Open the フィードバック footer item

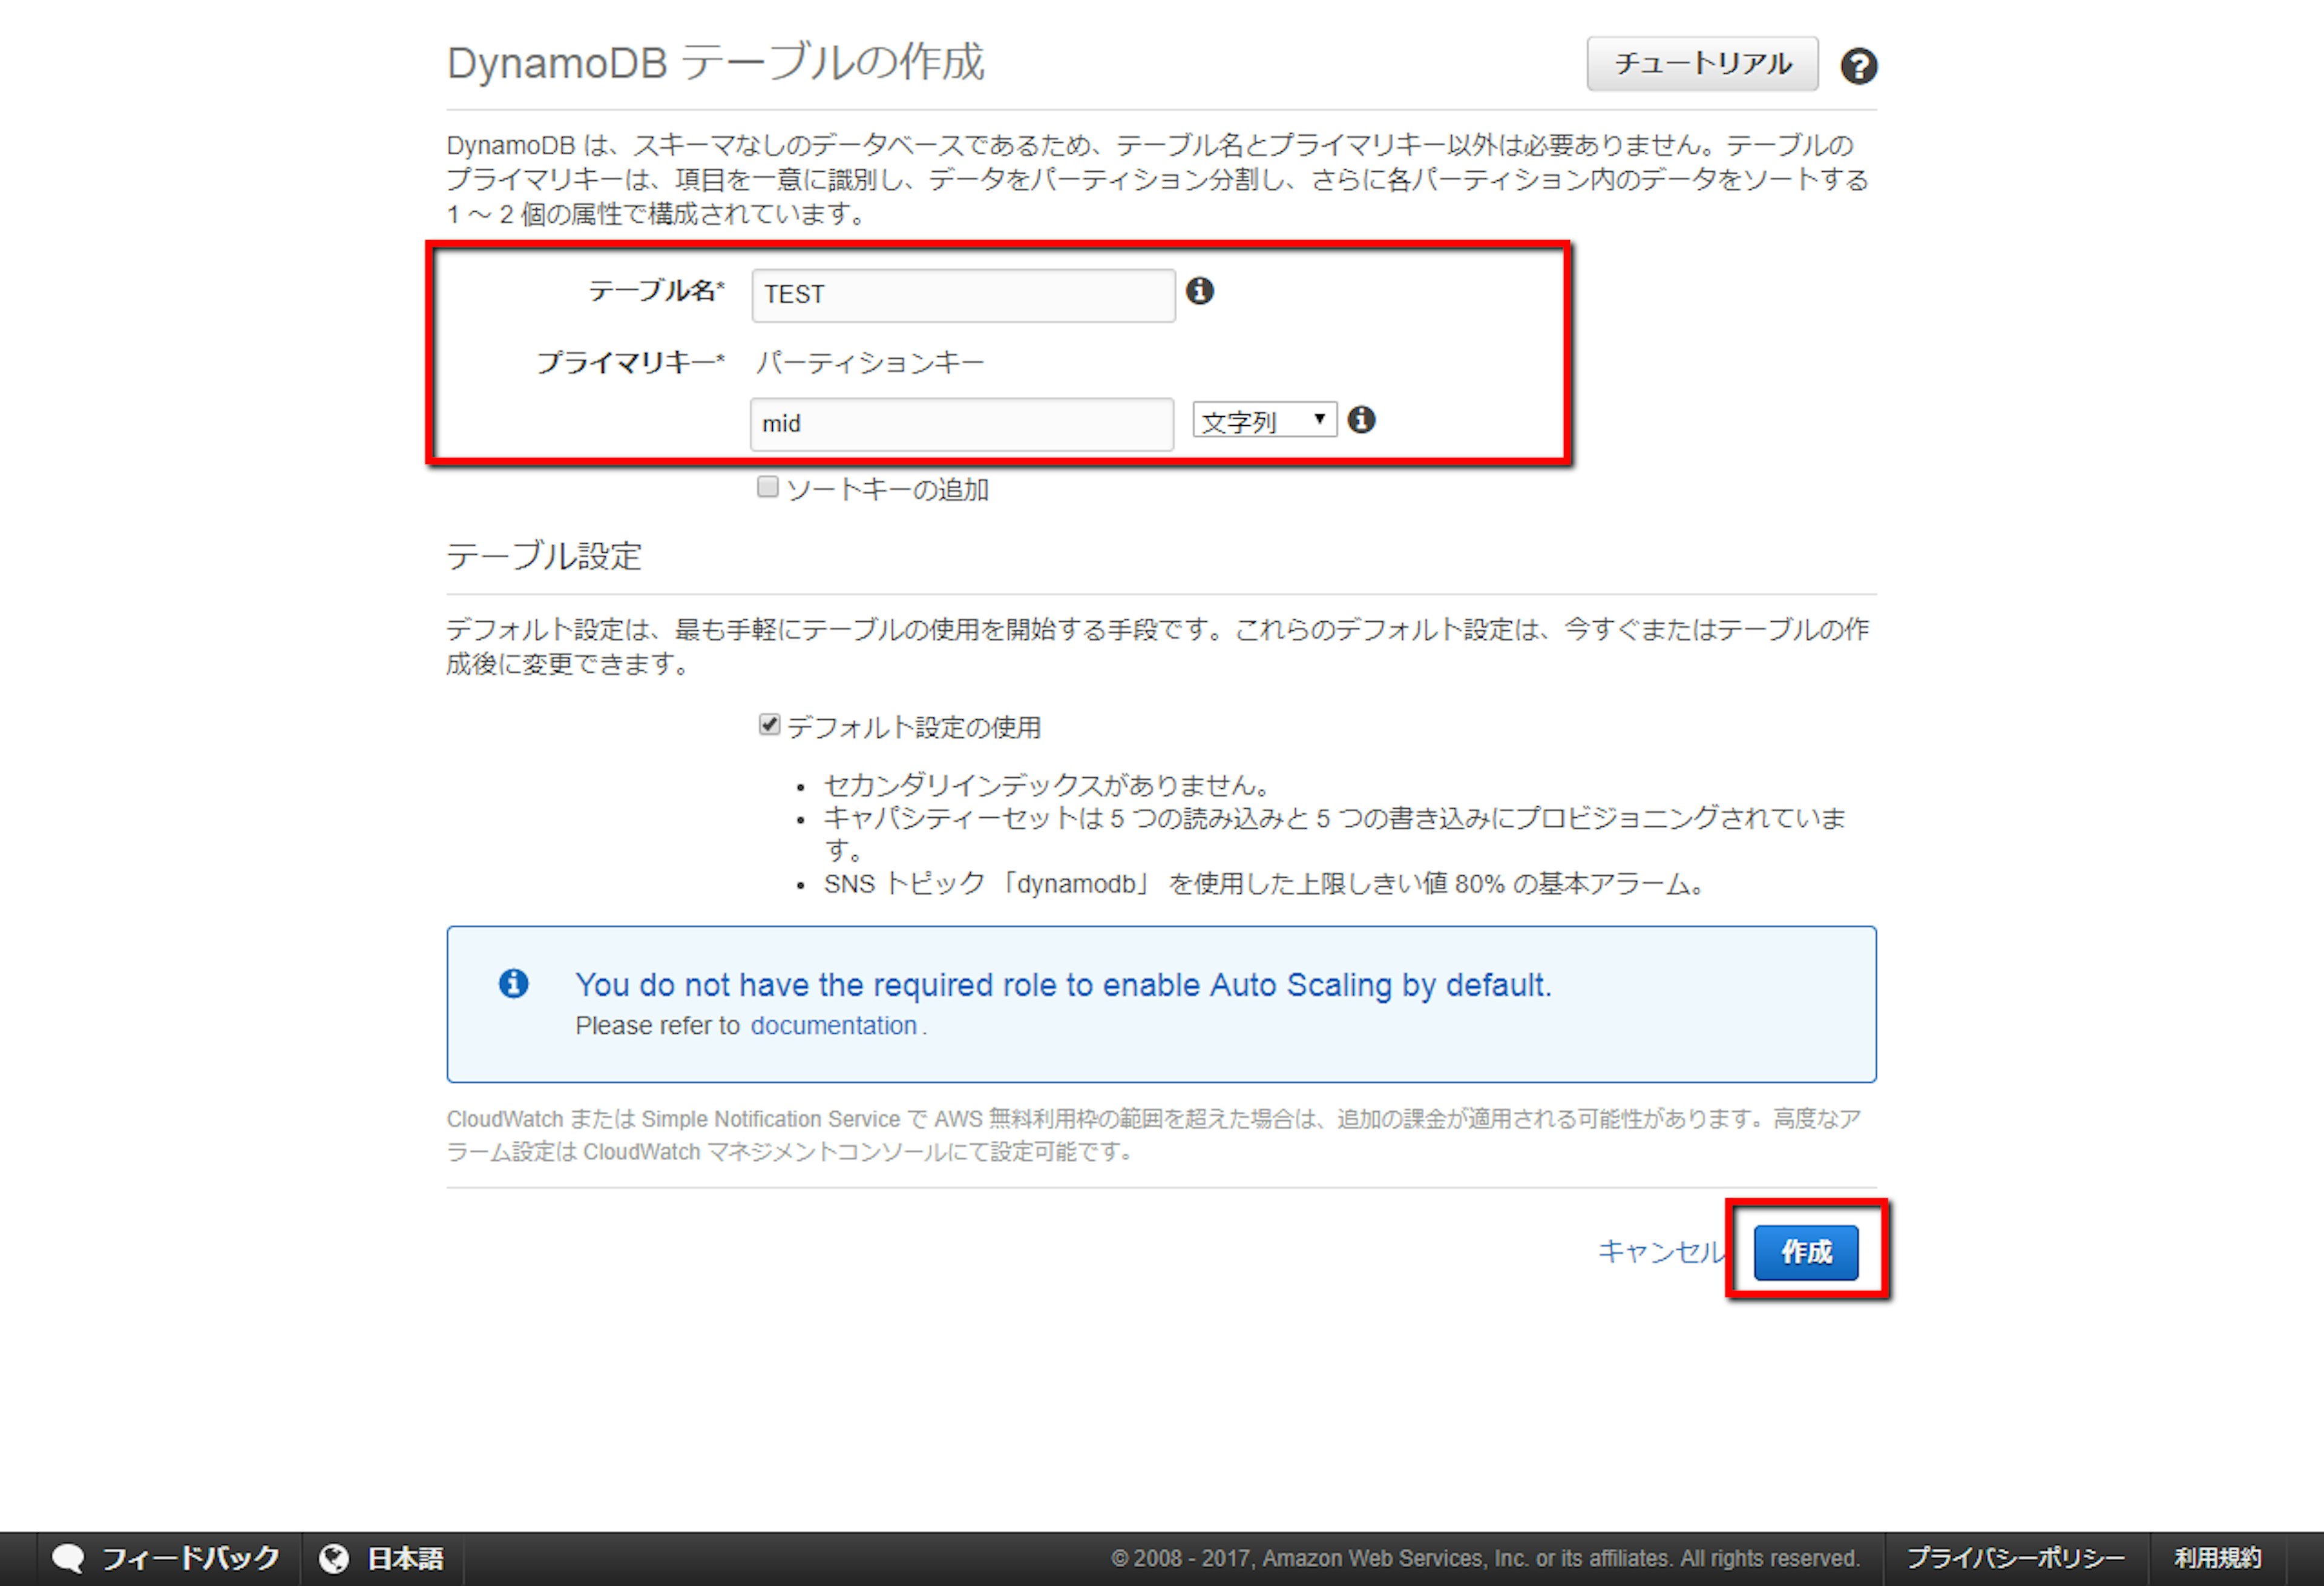[x=190, y=1557]
